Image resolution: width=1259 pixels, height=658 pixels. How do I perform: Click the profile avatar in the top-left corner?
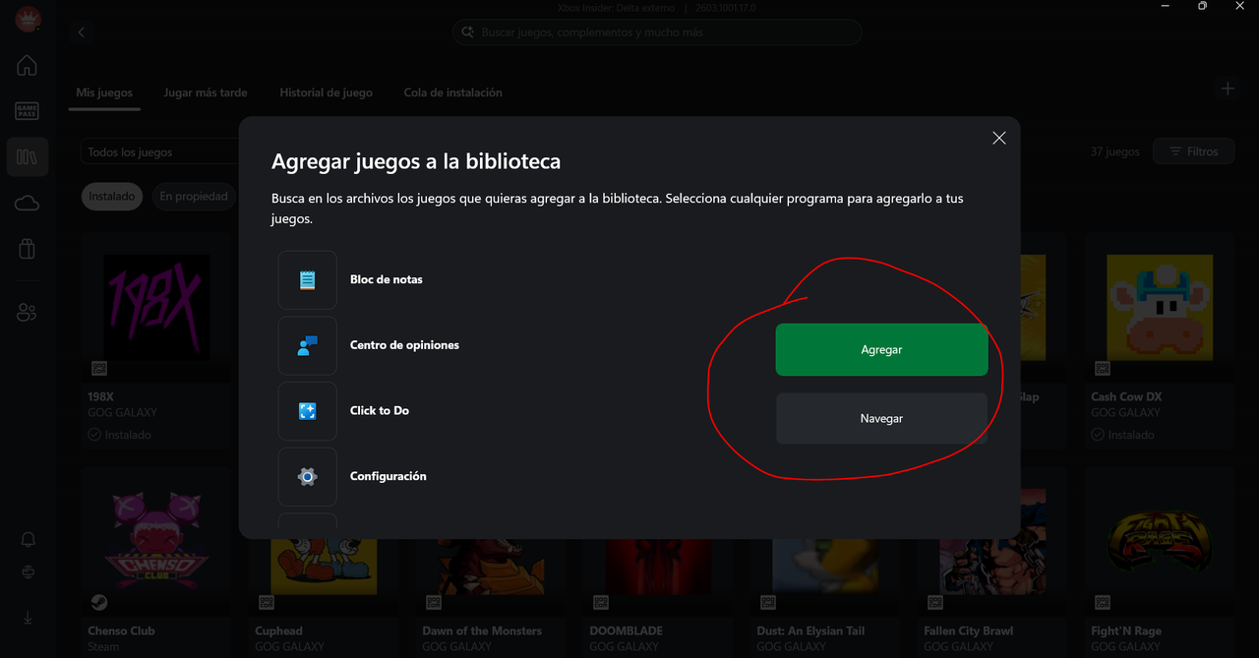(x=28, y=19)
